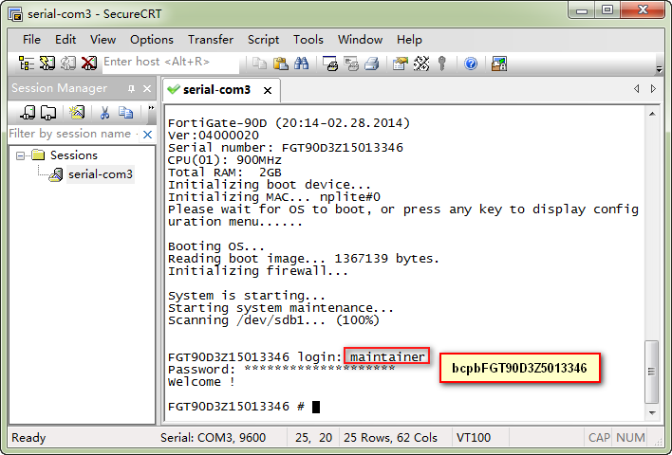Click the Enter host quick connect field
The image size is (672, 455).
click(171, 63)
